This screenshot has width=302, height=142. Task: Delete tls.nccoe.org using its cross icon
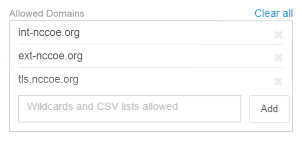278,82
